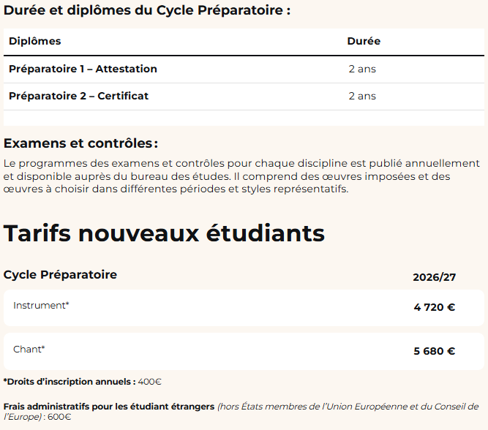488x430 pixels.
Task: Click the exams programme description paragraph
Action: tap(241, 176)
